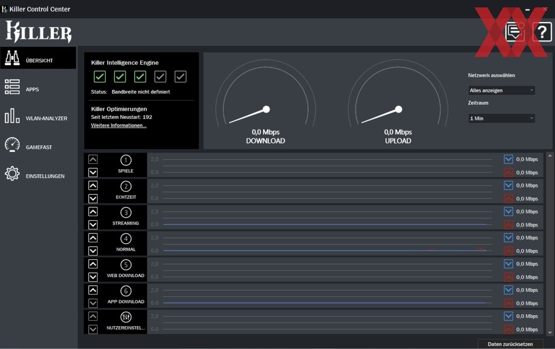Screen dimensions: 555x349
Task: Click Normal blue download arrow icon
Action: pyautogui.click(x=508, y=238)
